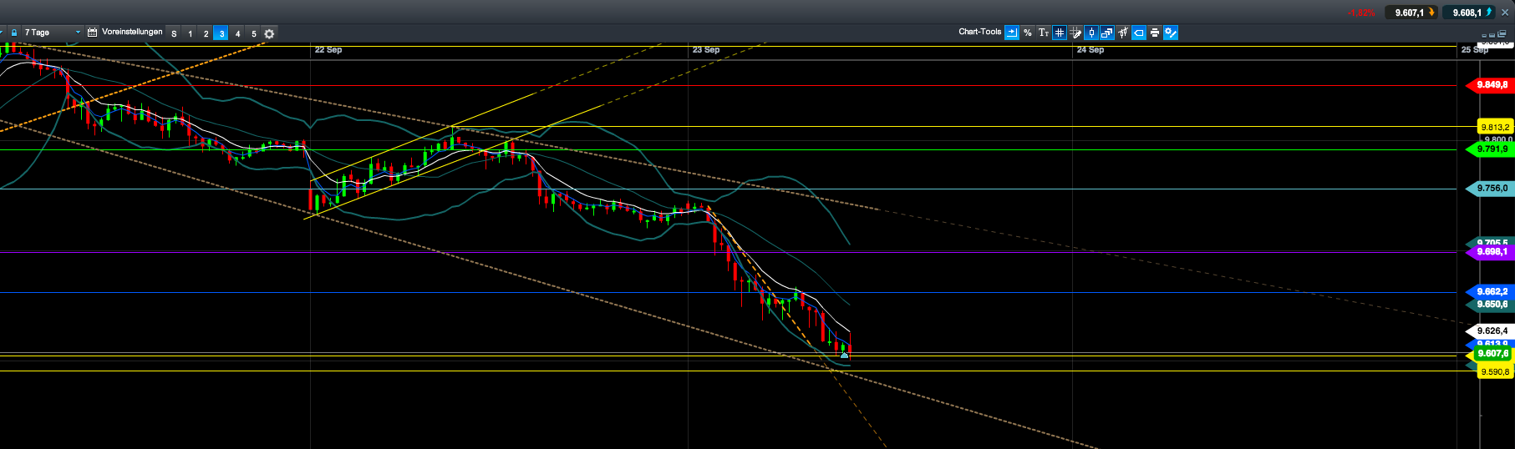Click the 22 Sep date marker
Screen dimensions: 1515x449
(328, 50)
